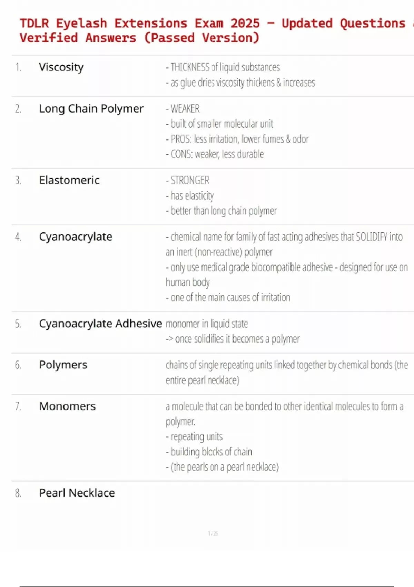
Task: Click the "Polymers" term
Action: (x=63, y=365)
